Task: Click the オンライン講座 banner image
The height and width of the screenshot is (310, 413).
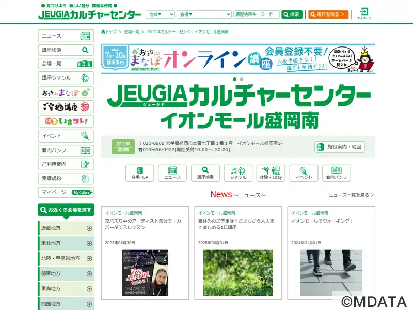Action: pos(238,59)
